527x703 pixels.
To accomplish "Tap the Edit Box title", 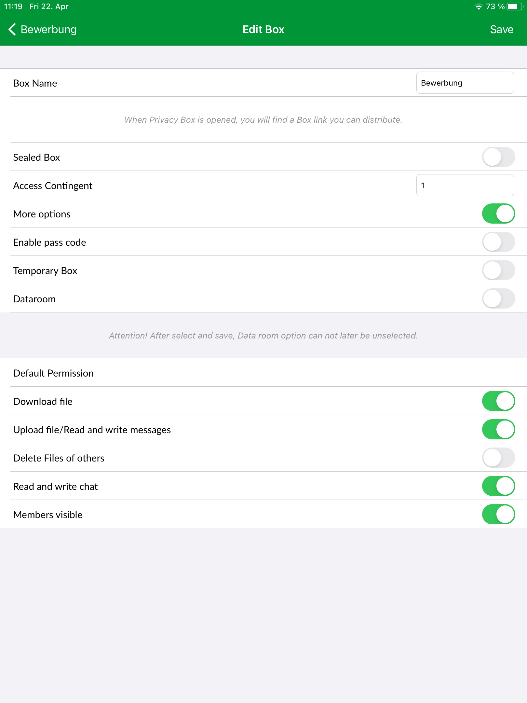I will click(x=263, y=29).
